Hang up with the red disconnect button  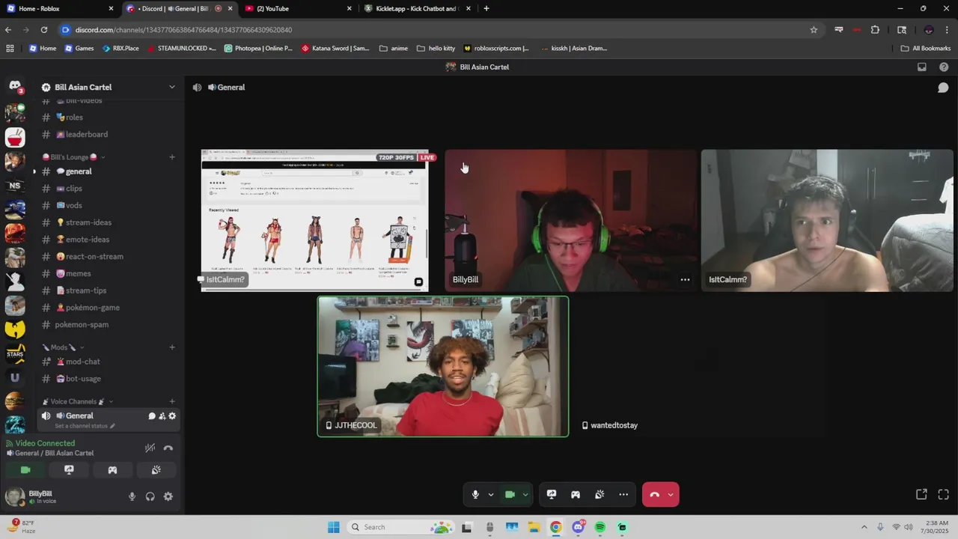654,494
